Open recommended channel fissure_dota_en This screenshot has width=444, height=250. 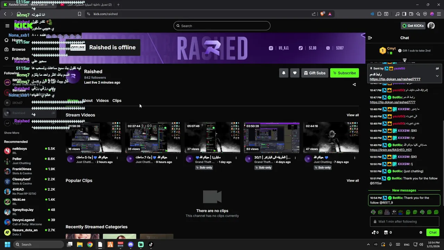point(29,232)
